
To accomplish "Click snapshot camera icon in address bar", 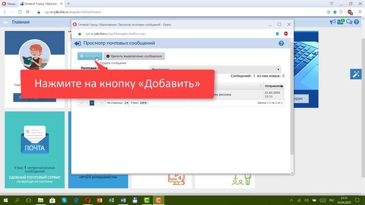I will pos(328,12).
